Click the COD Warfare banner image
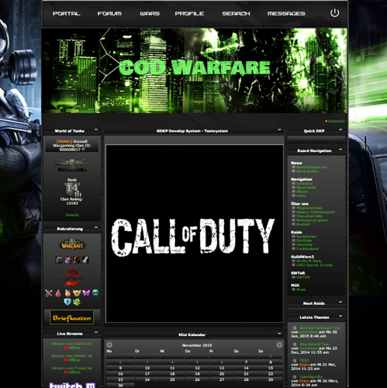The image size is (387, 388). click(x=195, y=71)
